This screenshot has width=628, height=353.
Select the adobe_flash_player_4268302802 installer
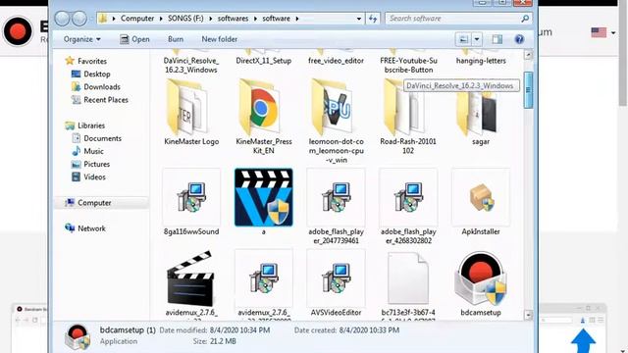(x=408, y=197)
